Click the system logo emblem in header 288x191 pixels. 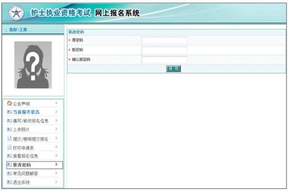pos(16,14)
